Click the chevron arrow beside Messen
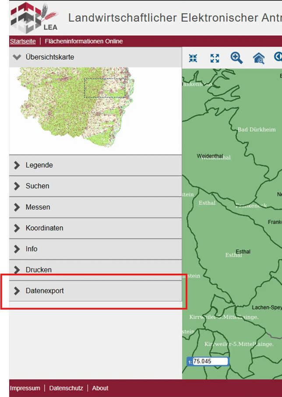The image size is (282, 397). coord(17,207)
